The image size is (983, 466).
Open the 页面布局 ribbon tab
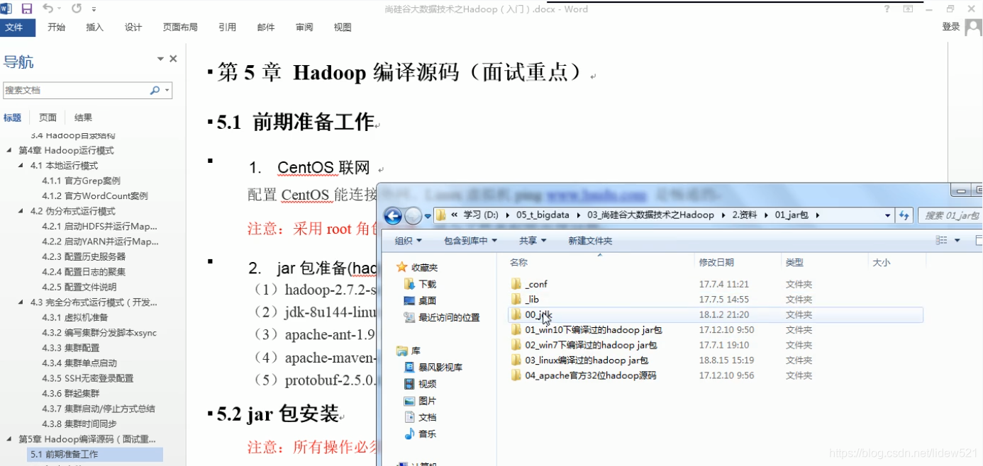(x=180, y=28)
